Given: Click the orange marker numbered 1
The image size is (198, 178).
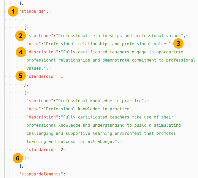Looking at the screenshot, I should pos(13,11).
